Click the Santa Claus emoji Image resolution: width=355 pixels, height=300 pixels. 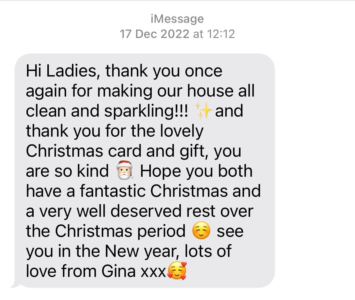pos(124,170)
